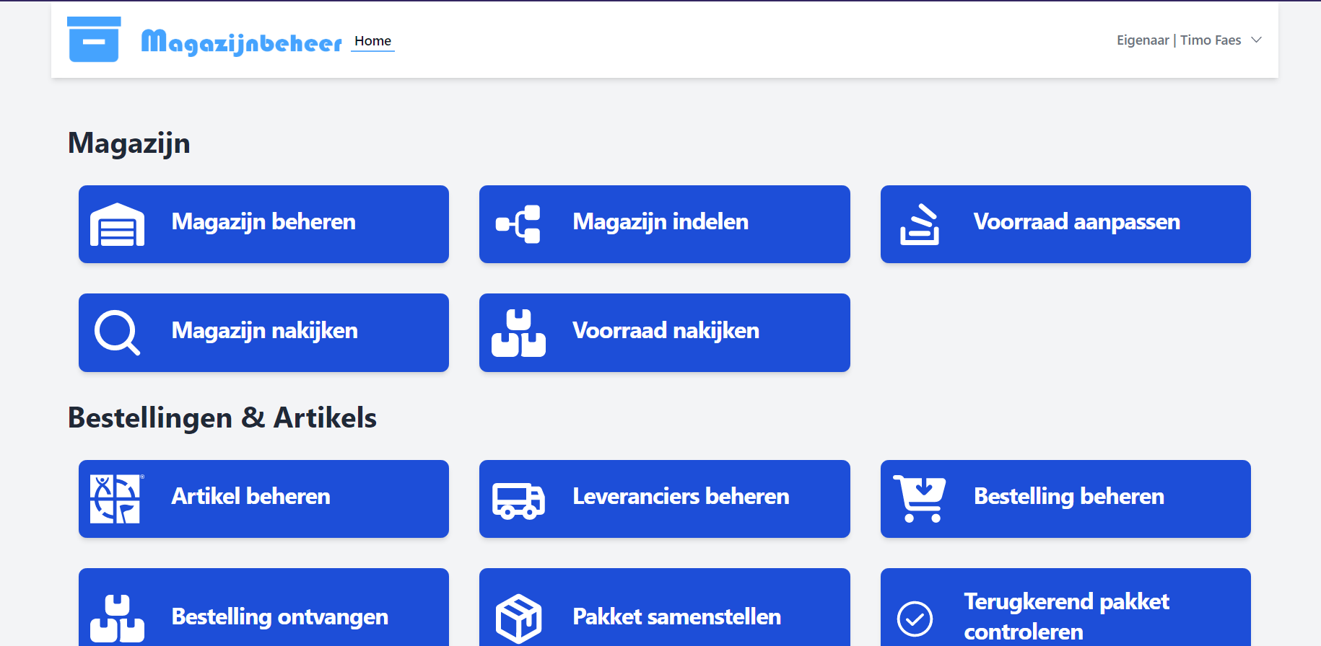The image size is (1321, 646).
Task: Click the checkmark circle icon on Terugkerend pakket
Action: pyautogui.click(x=915, y=619)
